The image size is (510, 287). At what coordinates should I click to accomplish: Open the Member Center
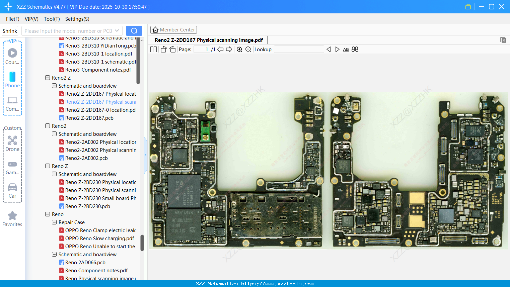[173, 30]
